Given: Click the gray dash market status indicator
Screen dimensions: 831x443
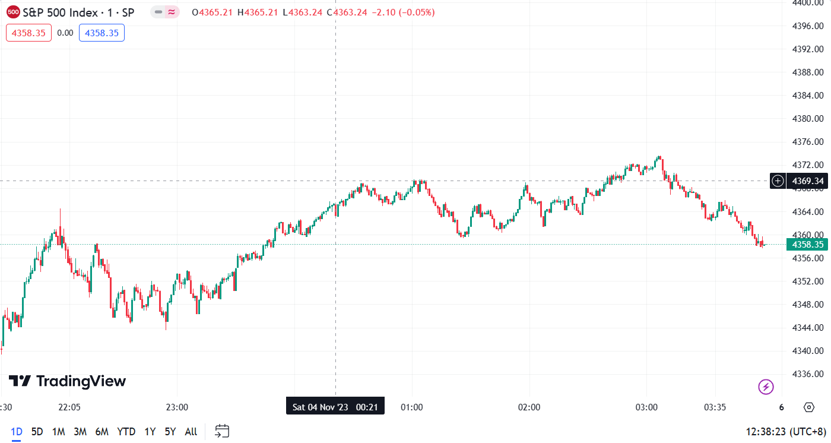Looking at the screenshot, I should point(158,12).
